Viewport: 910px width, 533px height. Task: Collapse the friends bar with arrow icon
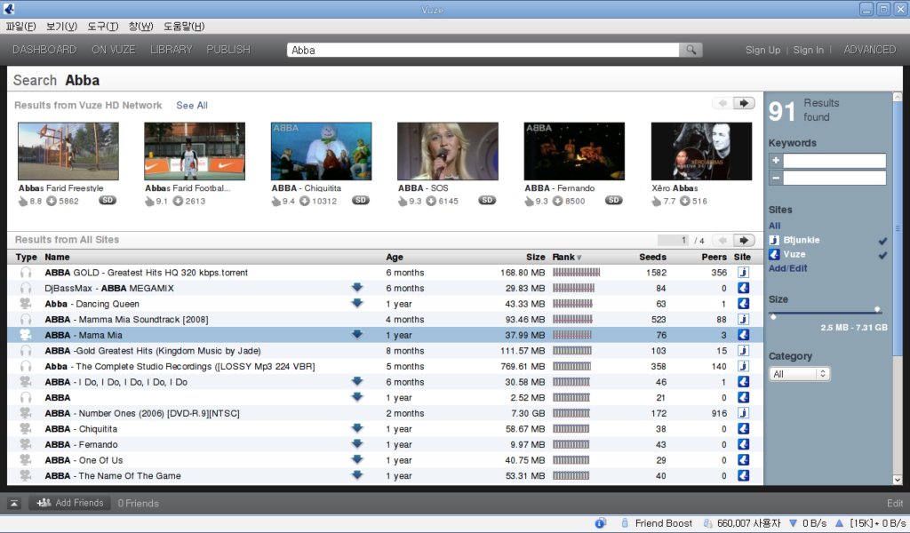(x=14, y=504)
